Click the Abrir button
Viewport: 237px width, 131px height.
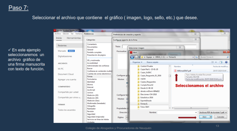(x=204, y=117)
